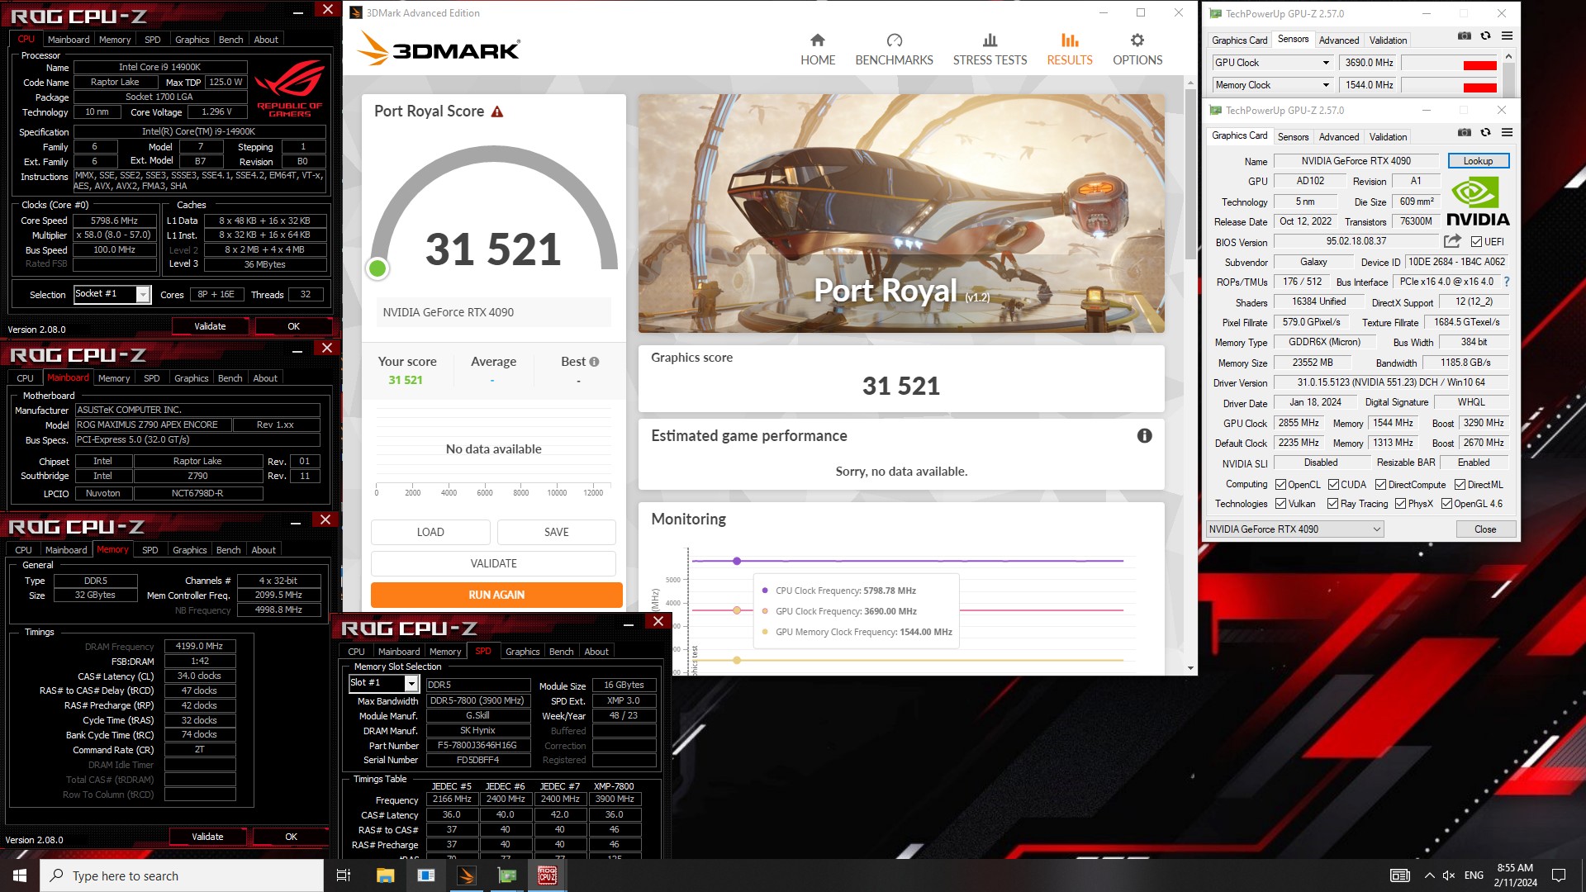This screenshot has height=892, width=1586.
Task: Switch to Advanced tab in front GPU-Z window
Action: [1338, 137]
